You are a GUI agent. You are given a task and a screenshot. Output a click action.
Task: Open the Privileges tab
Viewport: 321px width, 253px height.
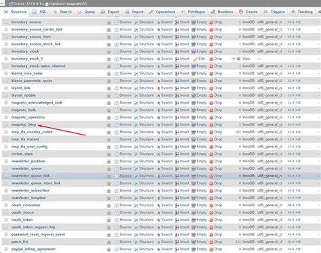pos(193,11)
